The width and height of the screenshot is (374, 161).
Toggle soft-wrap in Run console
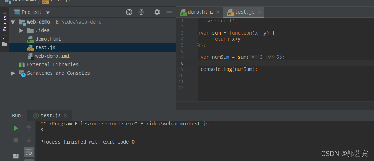[29, 152]
